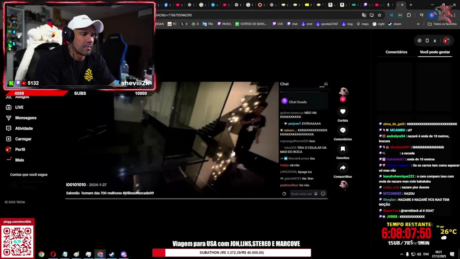Open the browser extensions puzzle icon
460x259 pixels.
[409, 15]
